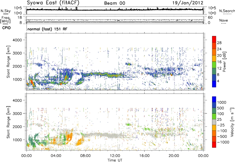Select the "-500" label on the Velocity colorbar
Screen dimensions: 235x162
tap(222, 136)
